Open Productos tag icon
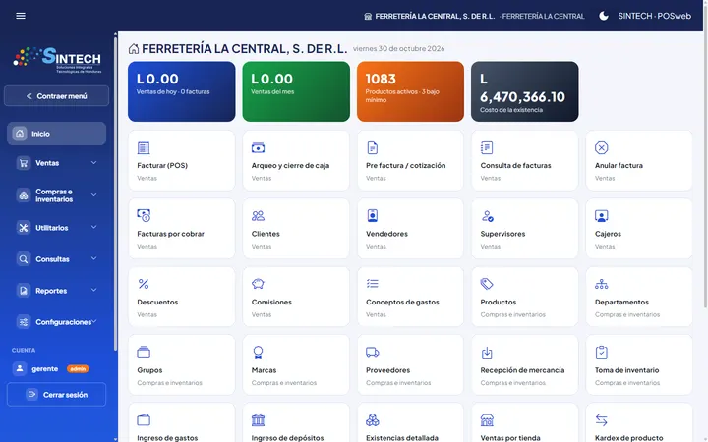Viewport: 708px width, 442px height. point(487,284)
